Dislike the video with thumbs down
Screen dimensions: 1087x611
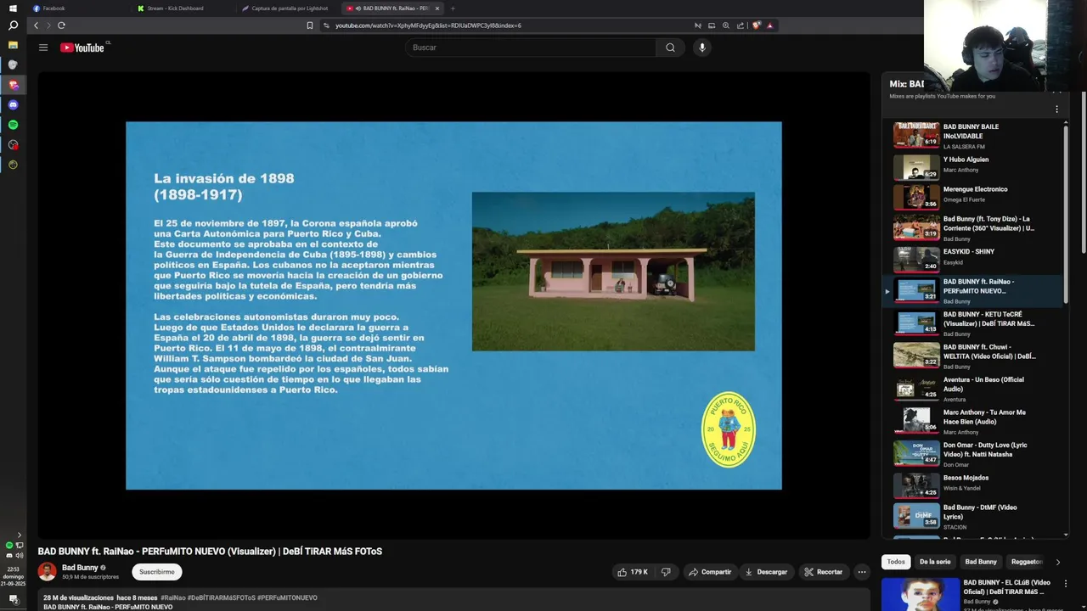click(x=666, y=572)
